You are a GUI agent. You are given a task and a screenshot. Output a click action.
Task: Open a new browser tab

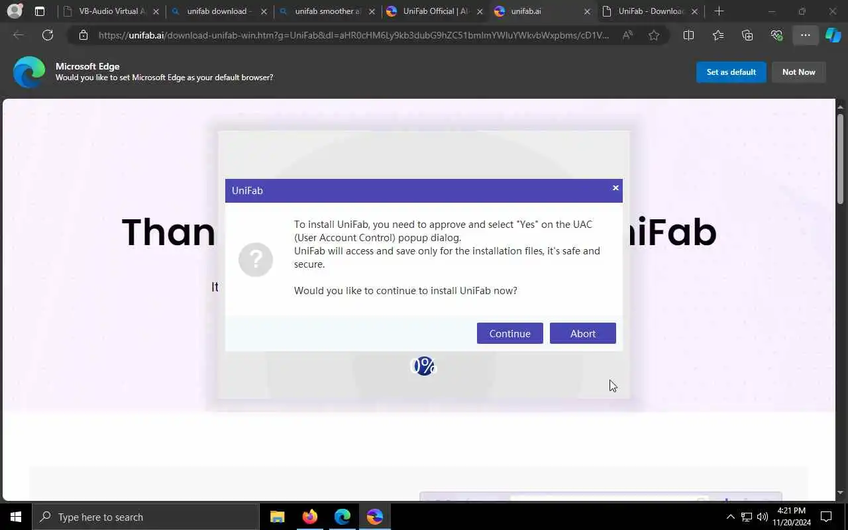[719, 11]
